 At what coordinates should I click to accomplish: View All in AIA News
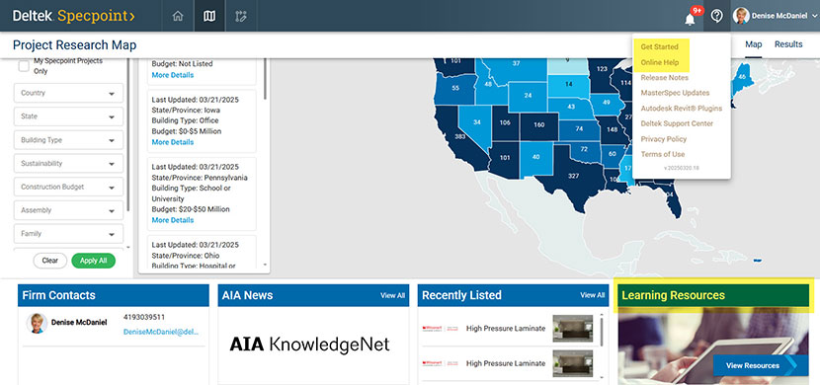click(393, 295)
